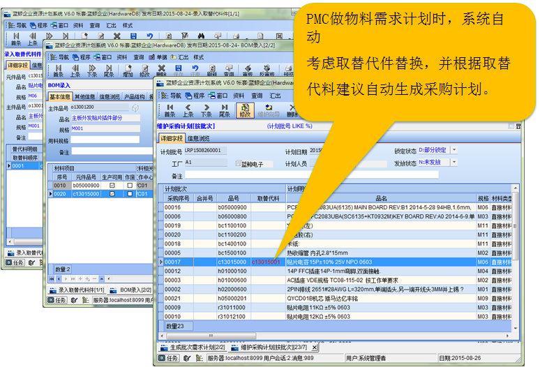
Task: Click the 取替代料 column header
Action: [269, 199]
